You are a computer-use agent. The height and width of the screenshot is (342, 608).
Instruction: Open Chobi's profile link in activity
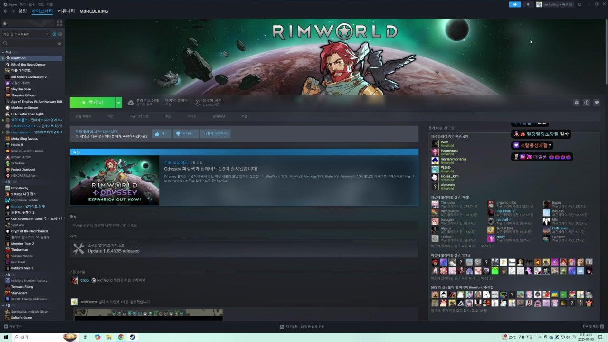(x=85, y=280)
